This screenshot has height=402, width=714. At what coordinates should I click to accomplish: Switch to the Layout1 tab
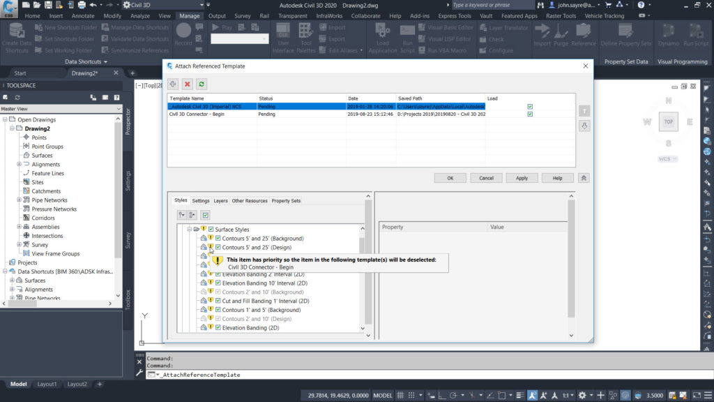click(x=47, y=385)
